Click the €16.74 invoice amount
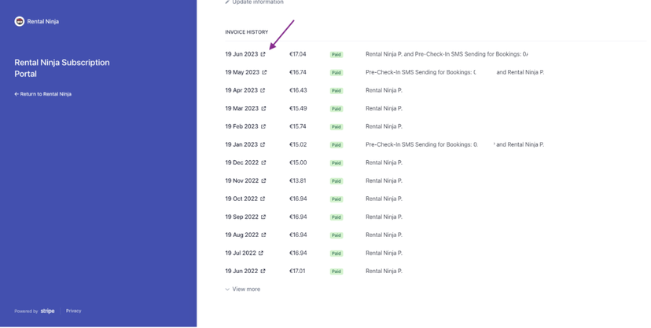This screenshot has width=651, height=328. click(298, 72)
